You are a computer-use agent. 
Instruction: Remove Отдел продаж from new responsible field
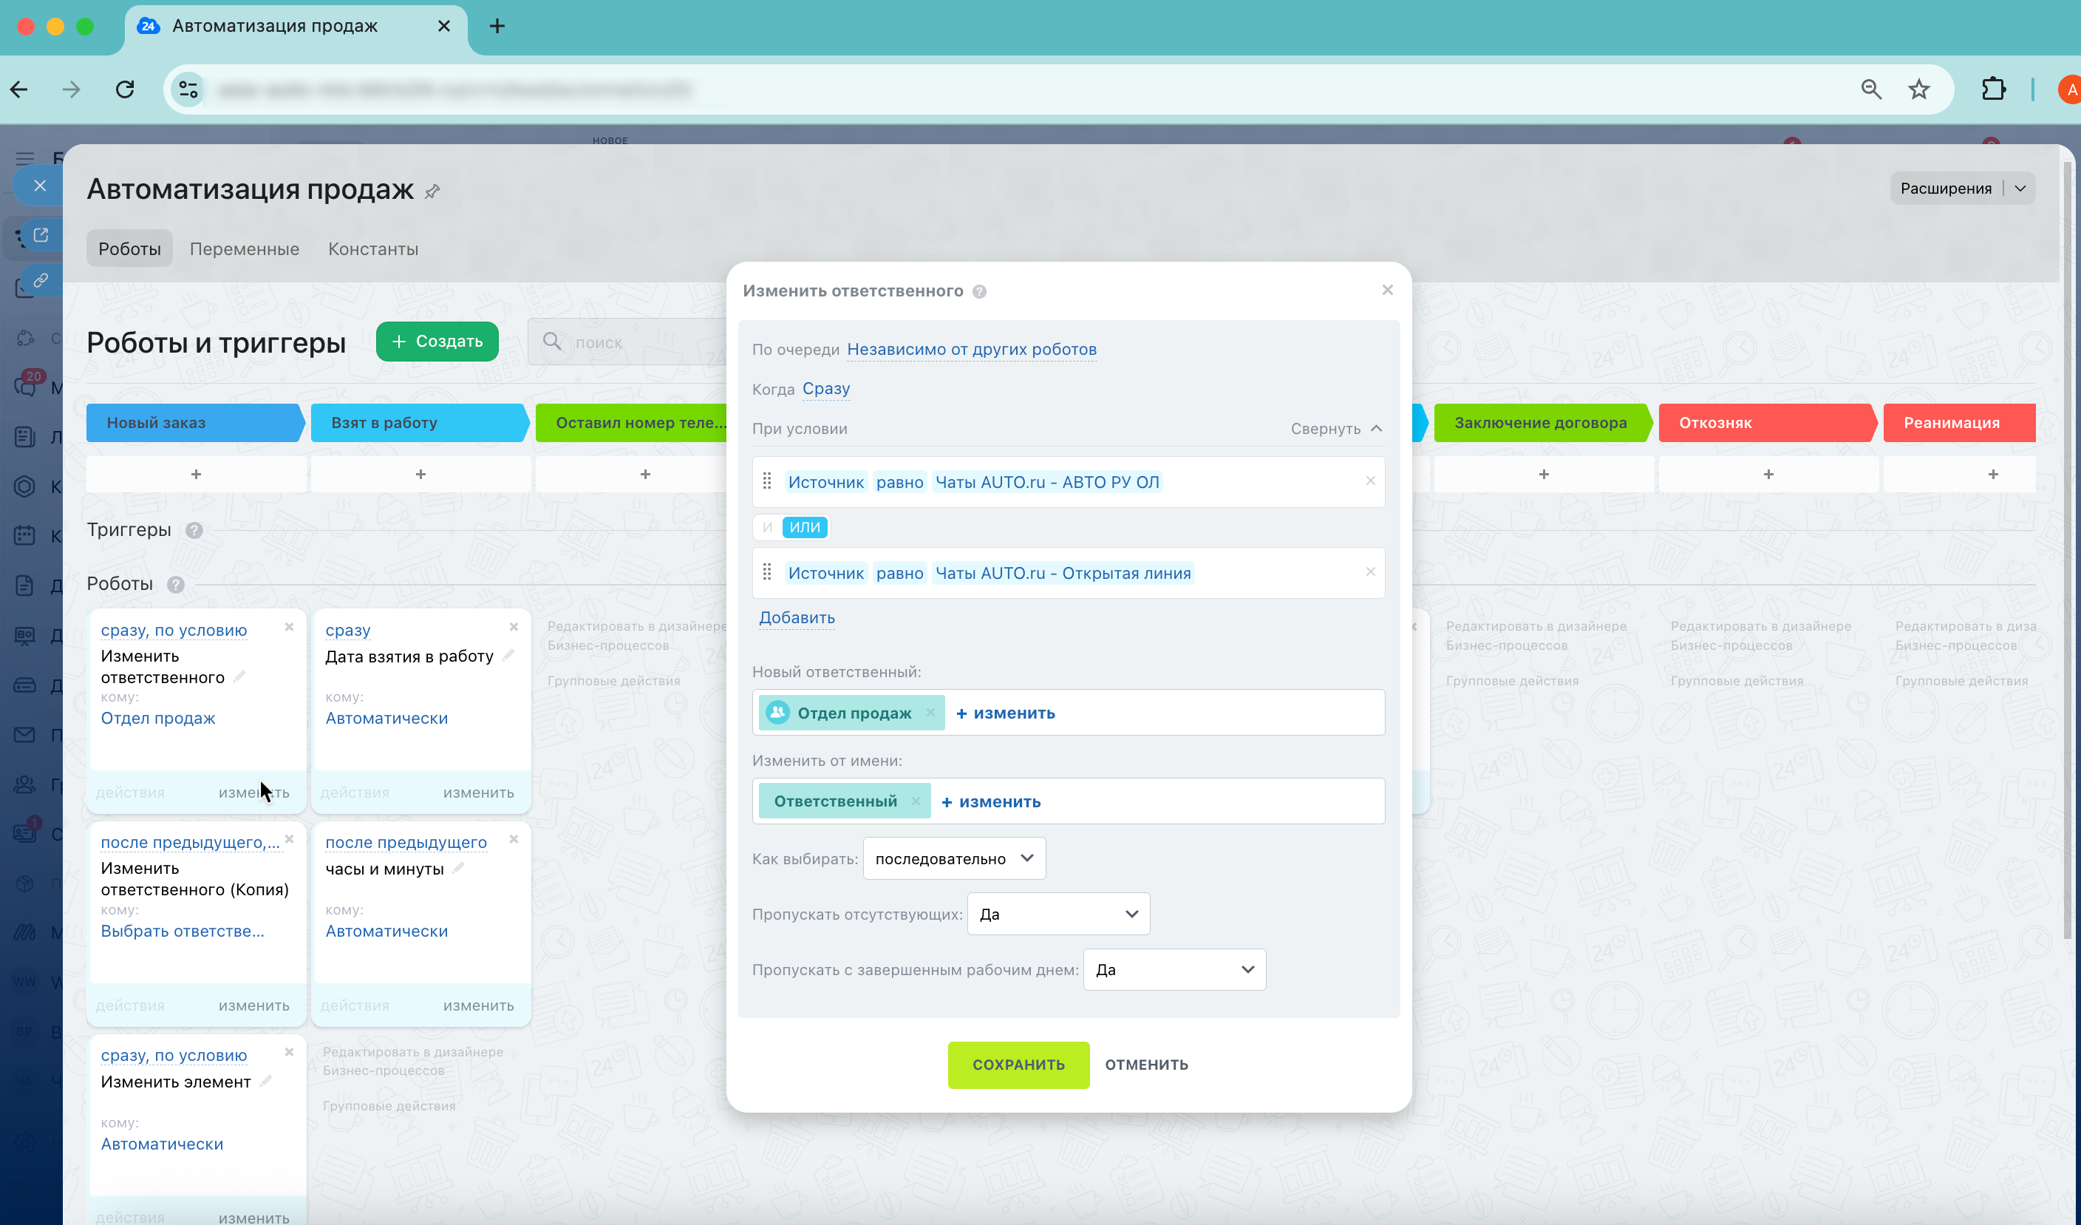coord(930,713)
